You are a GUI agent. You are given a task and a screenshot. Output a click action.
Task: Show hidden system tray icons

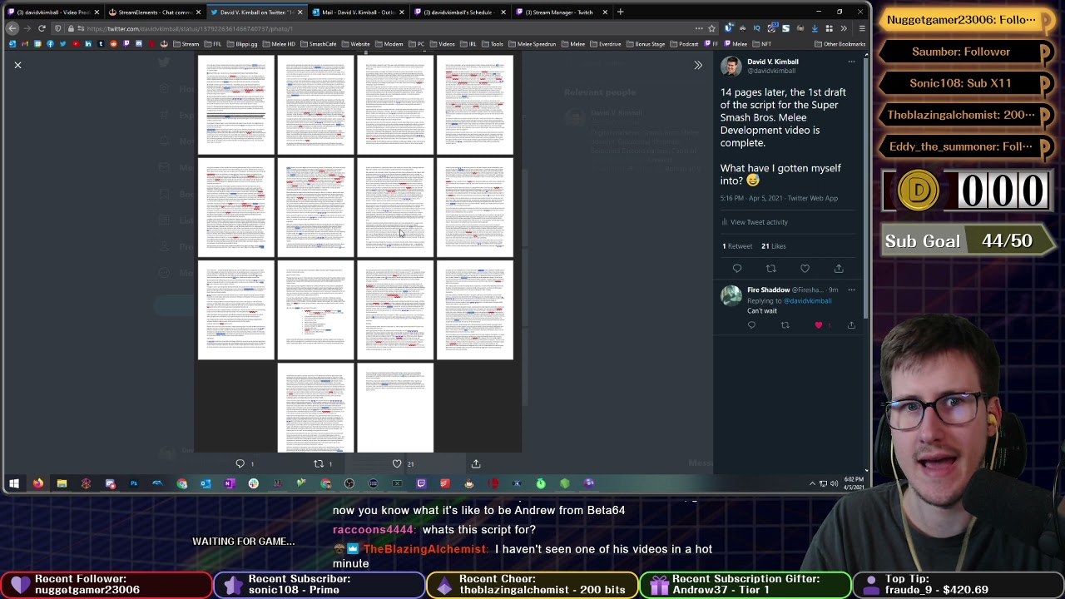click(812, 483)
